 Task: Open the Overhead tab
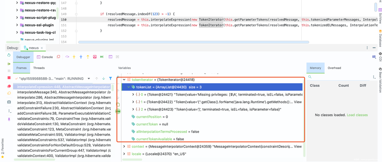click(334, 68)
